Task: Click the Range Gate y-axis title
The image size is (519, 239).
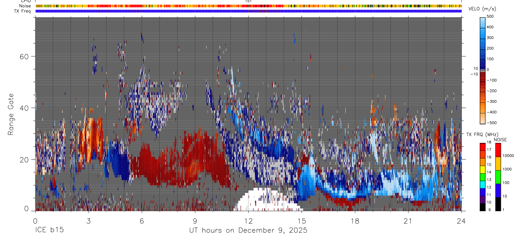Action: point(11,115)
